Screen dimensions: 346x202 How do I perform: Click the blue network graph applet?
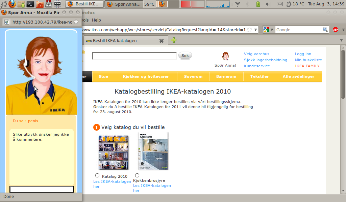coord(218,4)
